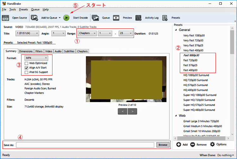Select the Fast 480p30 preset
The height and width of the screenshot is (159, 237).
tap(191, 70)
